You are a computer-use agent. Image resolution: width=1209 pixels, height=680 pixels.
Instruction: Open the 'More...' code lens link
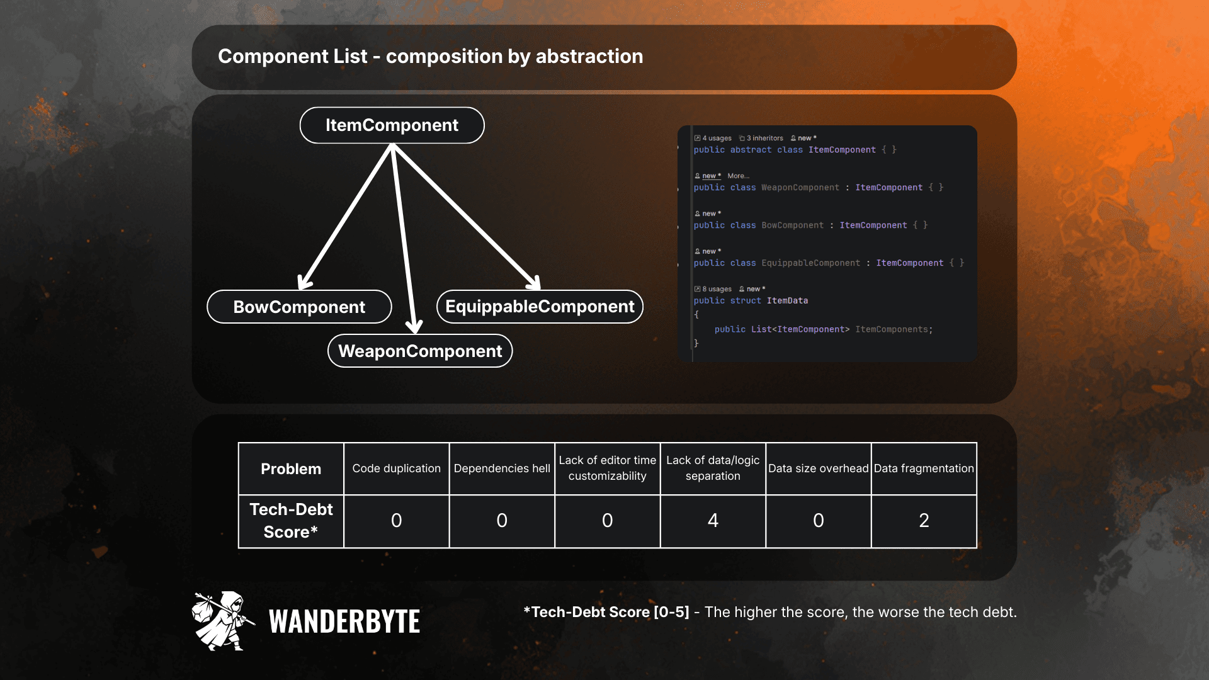tap(738, 176)
